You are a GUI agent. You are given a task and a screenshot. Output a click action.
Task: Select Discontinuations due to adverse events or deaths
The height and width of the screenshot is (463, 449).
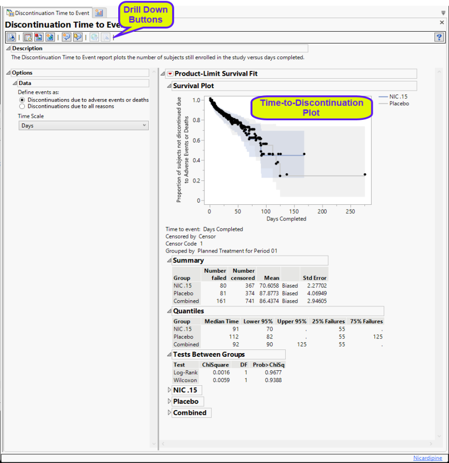point(22,100)
